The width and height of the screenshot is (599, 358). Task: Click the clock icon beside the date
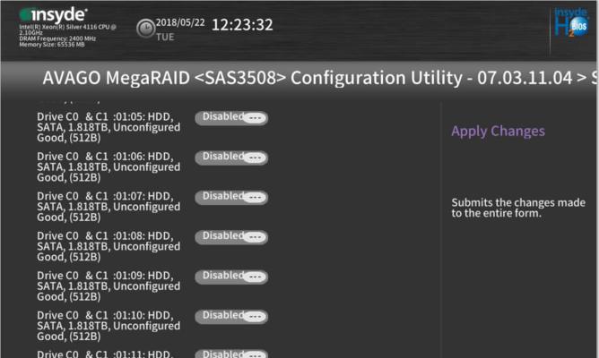click(145, 29)
